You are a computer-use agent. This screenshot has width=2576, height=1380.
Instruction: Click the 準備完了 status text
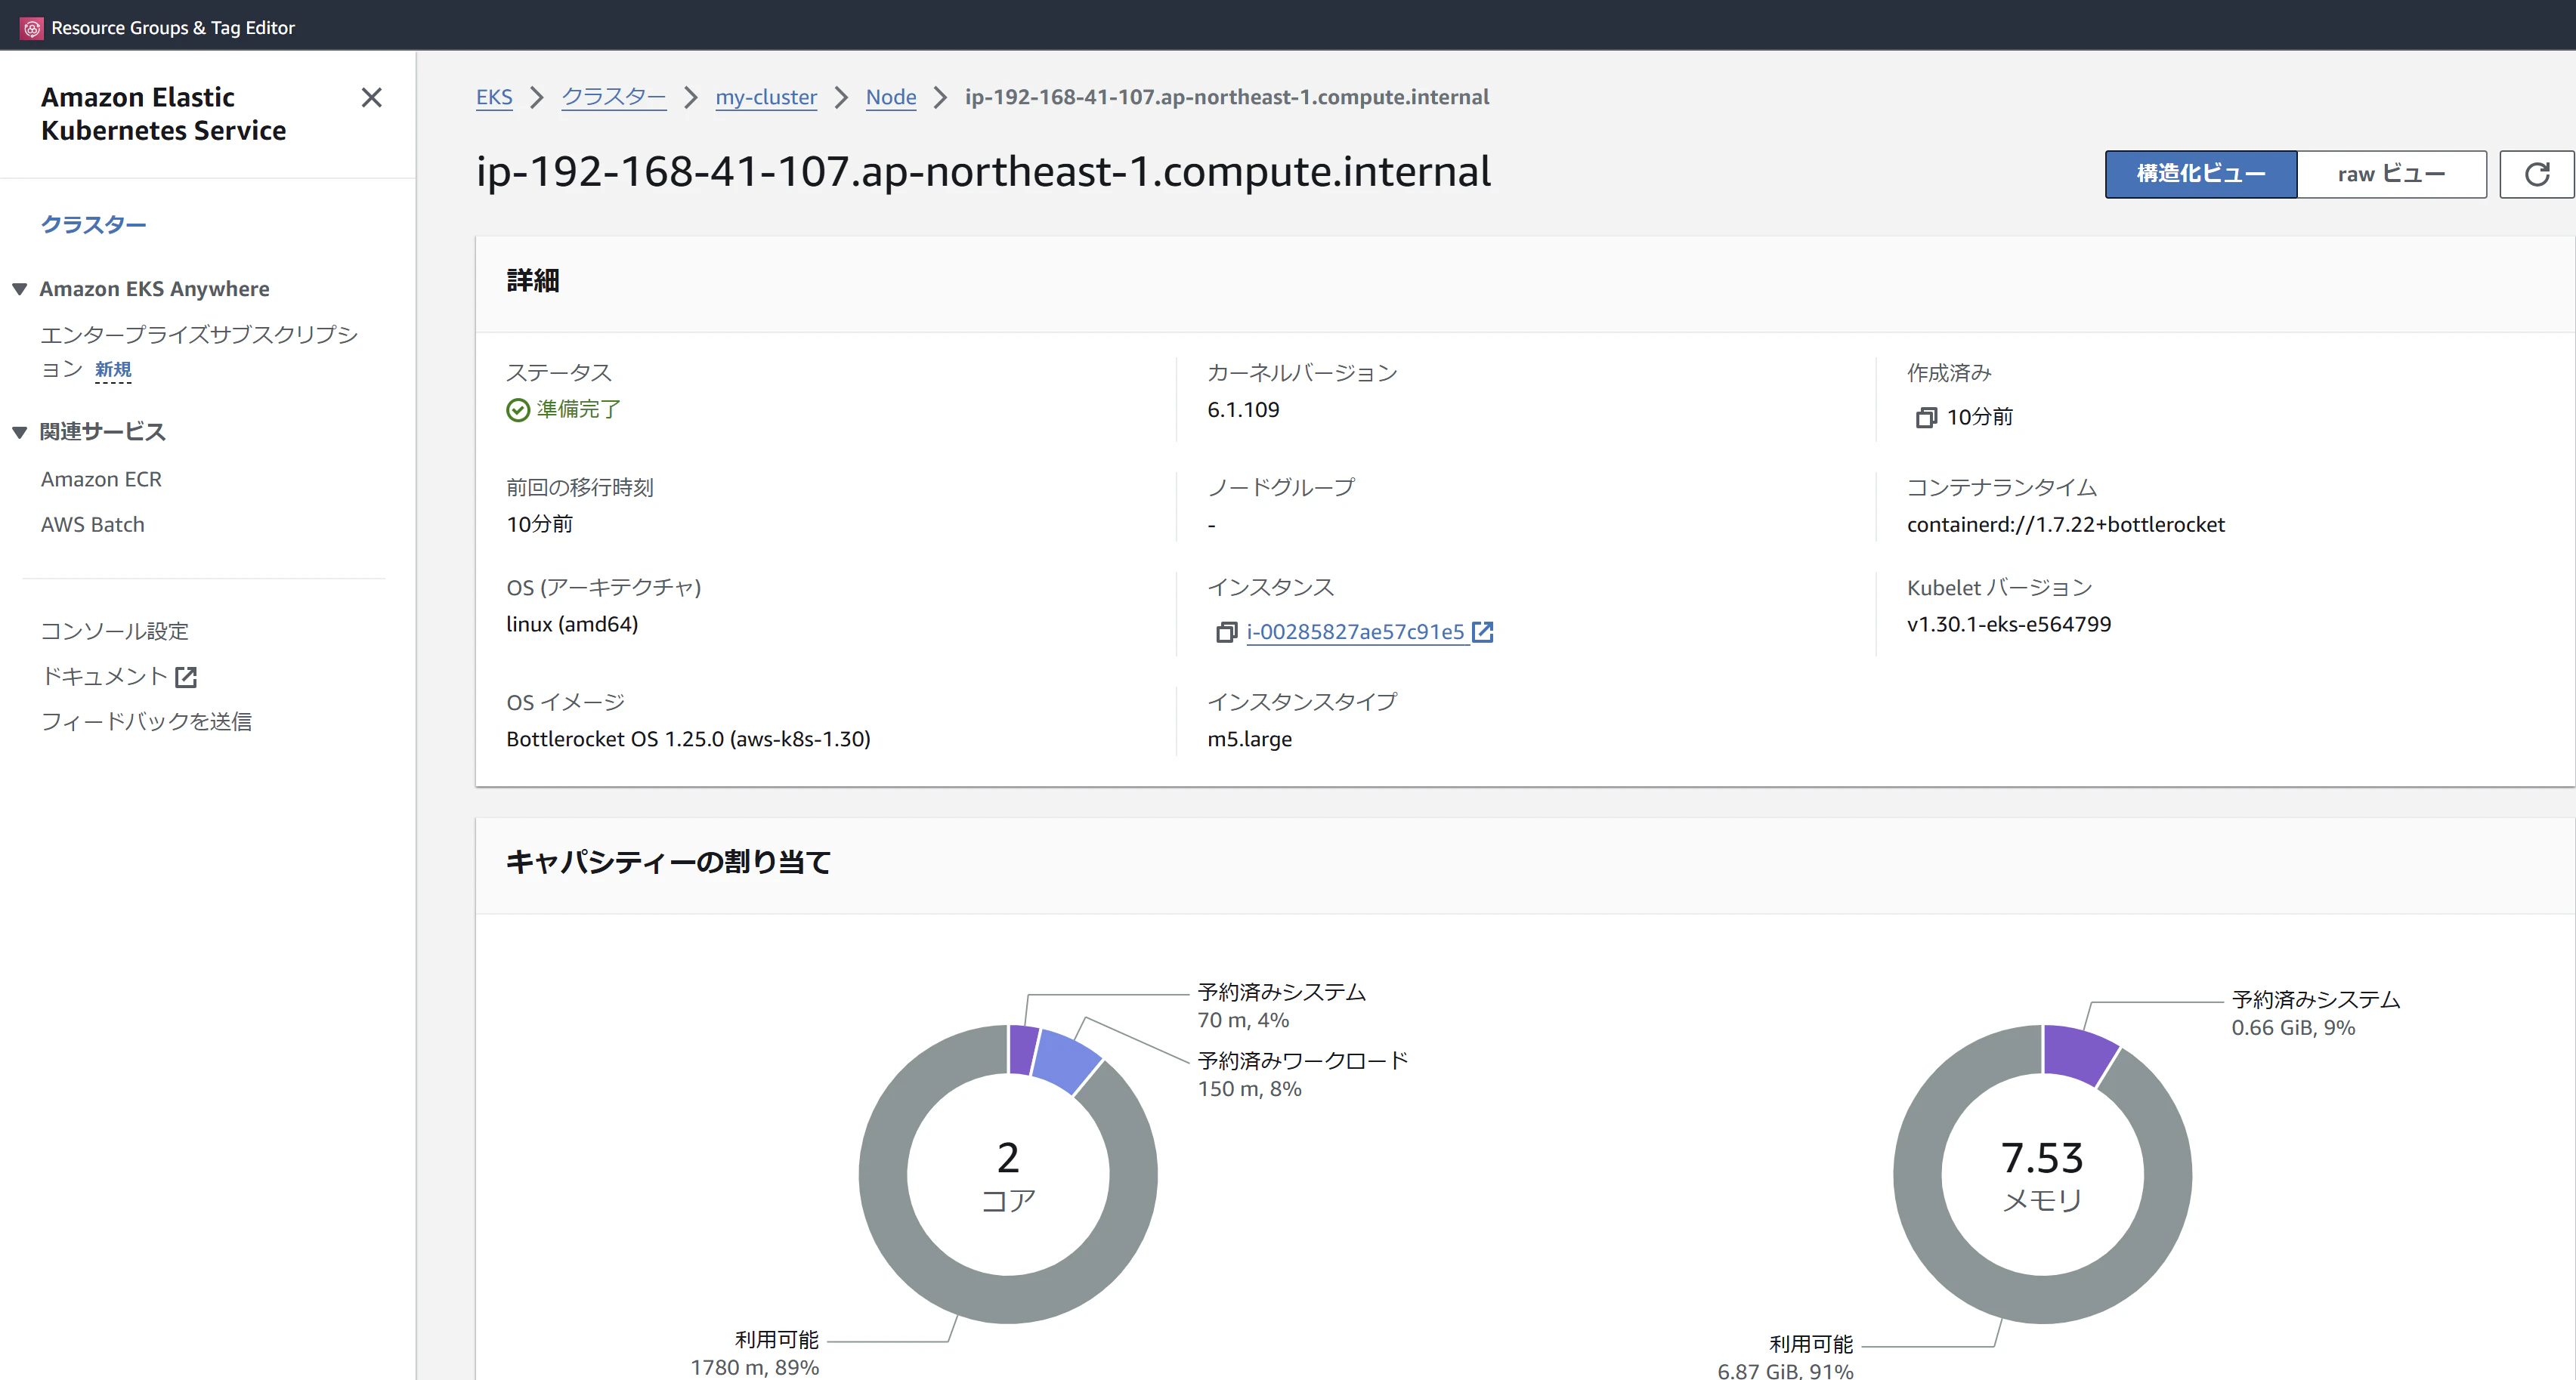pos(578,409)
